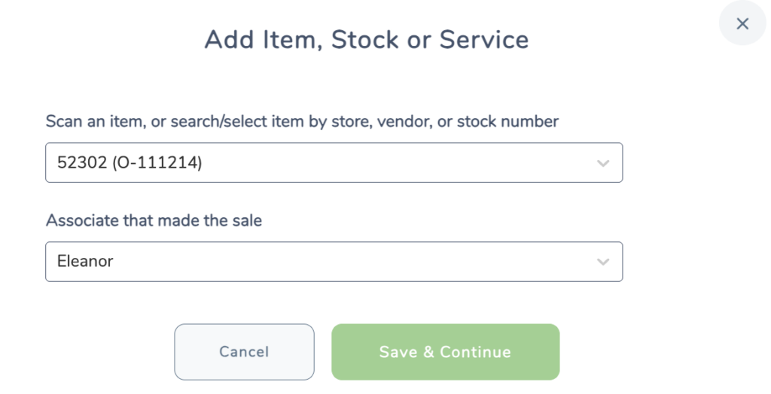The width and height of the screenshot is (771, 394).
Task: Click Save & Continue button
Action: [446, 352]
